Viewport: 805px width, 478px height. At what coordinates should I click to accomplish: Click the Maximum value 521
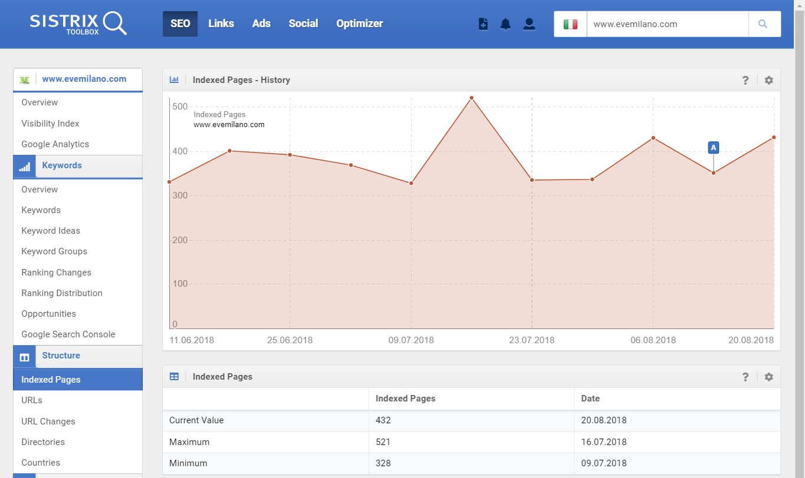pos(383,442)
